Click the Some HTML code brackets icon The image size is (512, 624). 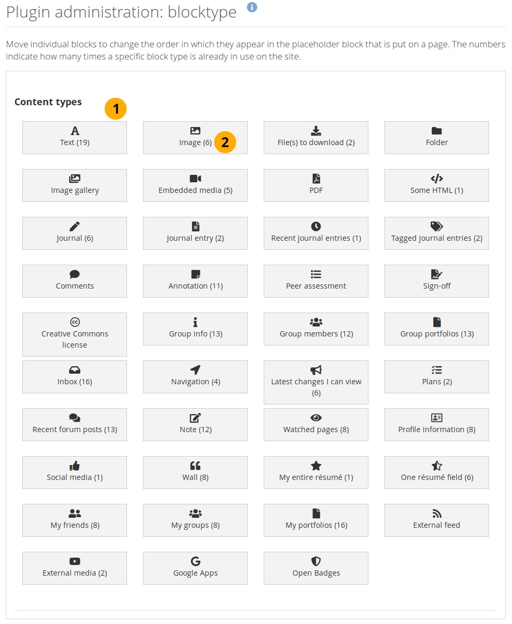coord(437,179)
